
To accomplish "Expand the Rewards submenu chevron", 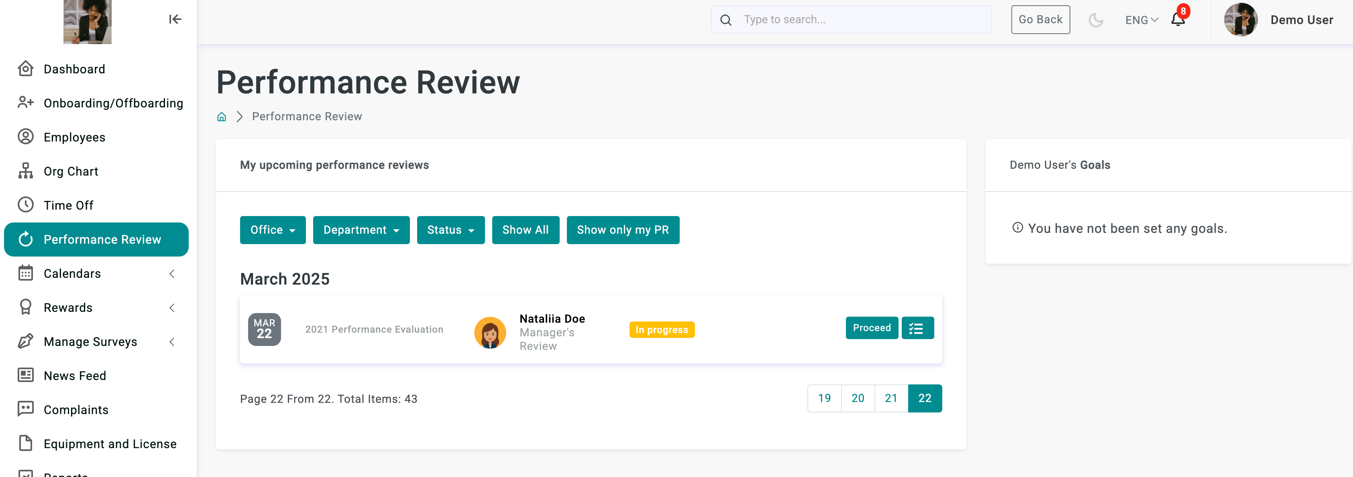I will click(172, 308).
